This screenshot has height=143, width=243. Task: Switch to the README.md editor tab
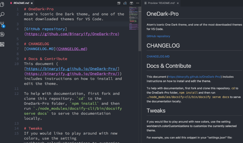tap(21, 3)
